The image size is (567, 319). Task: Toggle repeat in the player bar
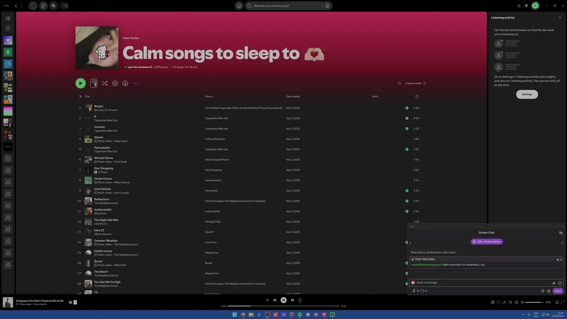[300, 300]
